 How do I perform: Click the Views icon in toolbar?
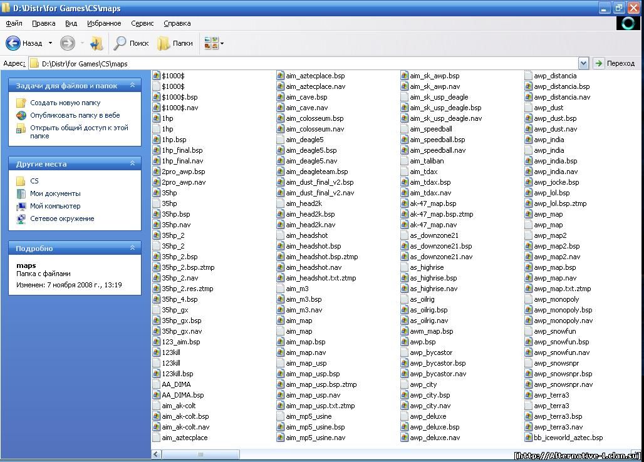pyautogui.click(x=210, y=43)
